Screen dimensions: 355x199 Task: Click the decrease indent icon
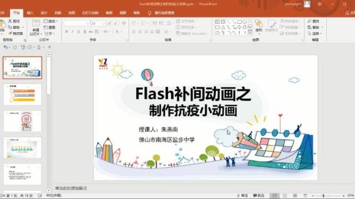(x=155, y=23)
